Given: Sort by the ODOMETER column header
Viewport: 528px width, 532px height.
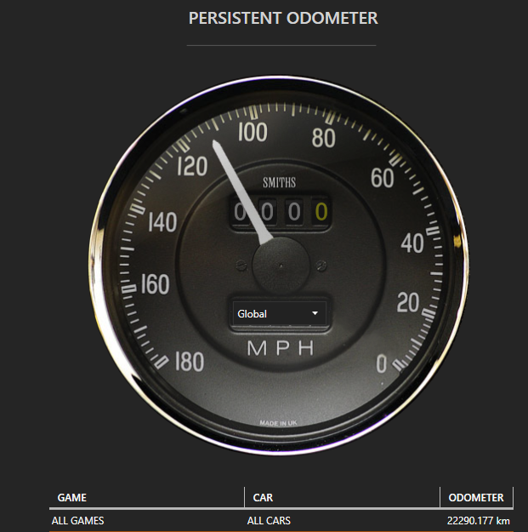Looking at the screenshot, I should click(476, 497).
